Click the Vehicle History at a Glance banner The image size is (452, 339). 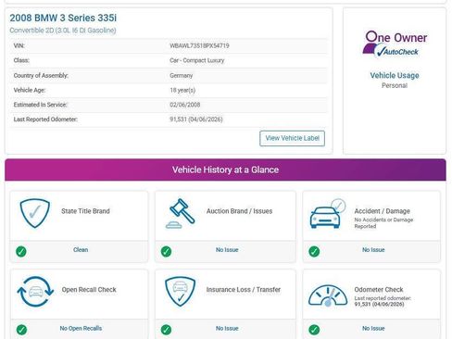[225, 169]
